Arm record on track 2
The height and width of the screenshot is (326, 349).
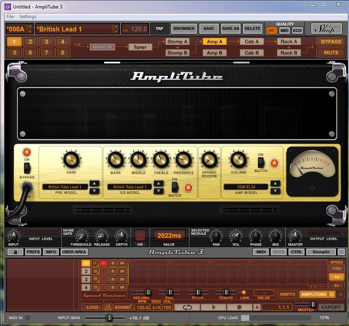click(104, 271)
